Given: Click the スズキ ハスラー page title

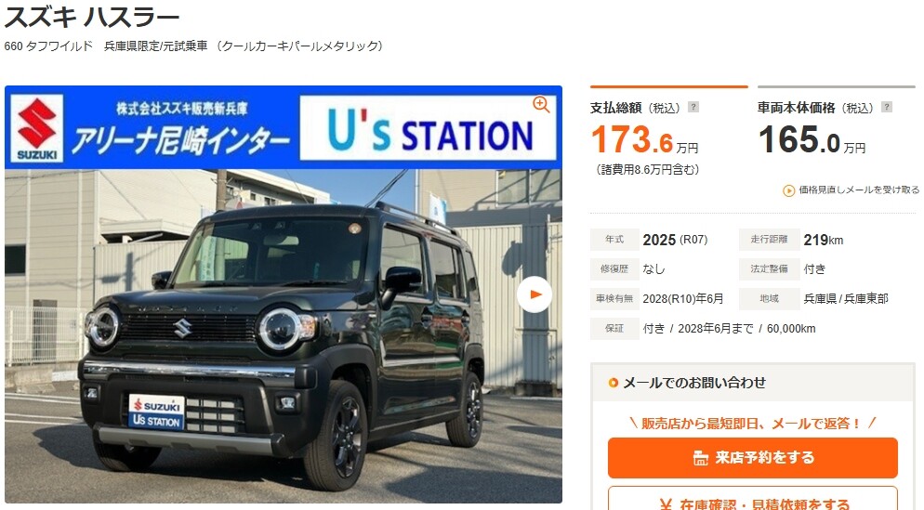Looking at the screenshot, I should click(92, 17).
